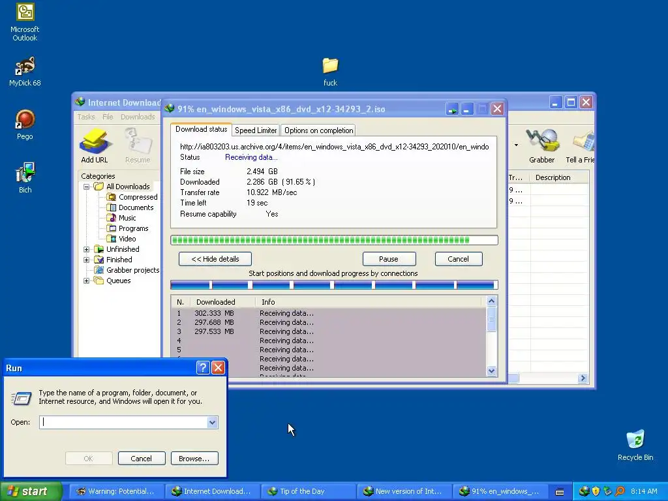Switch to Tip of the Day taskbar item
Viewport: 668px width, 501px height.
308,491
